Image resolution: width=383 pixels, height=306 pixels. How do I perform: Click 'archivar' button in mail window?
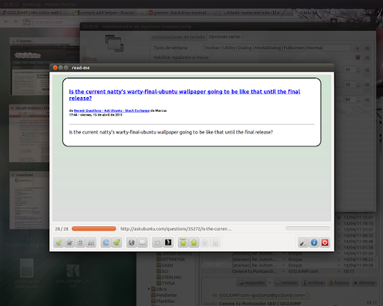pyautogui.click(x=313, y=283)
